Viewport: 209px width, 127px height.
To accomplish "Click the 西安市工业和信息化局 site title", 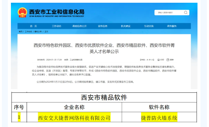I will tap(57, 12).
